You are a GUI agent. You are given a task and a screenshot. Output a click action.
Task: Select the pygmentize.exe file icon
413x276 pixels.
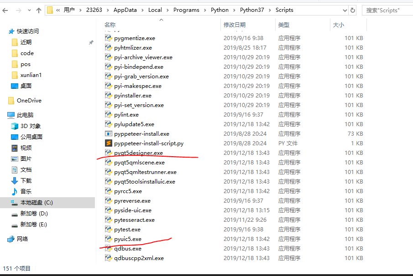tap(108, 38)
